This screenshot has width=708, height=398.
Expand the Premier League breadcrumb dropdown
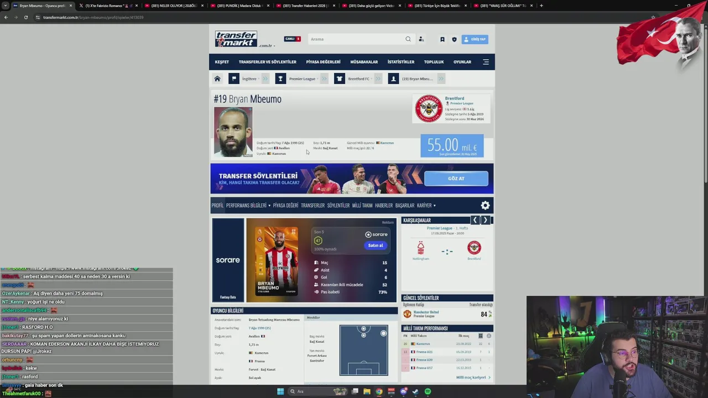pos(324,78)
